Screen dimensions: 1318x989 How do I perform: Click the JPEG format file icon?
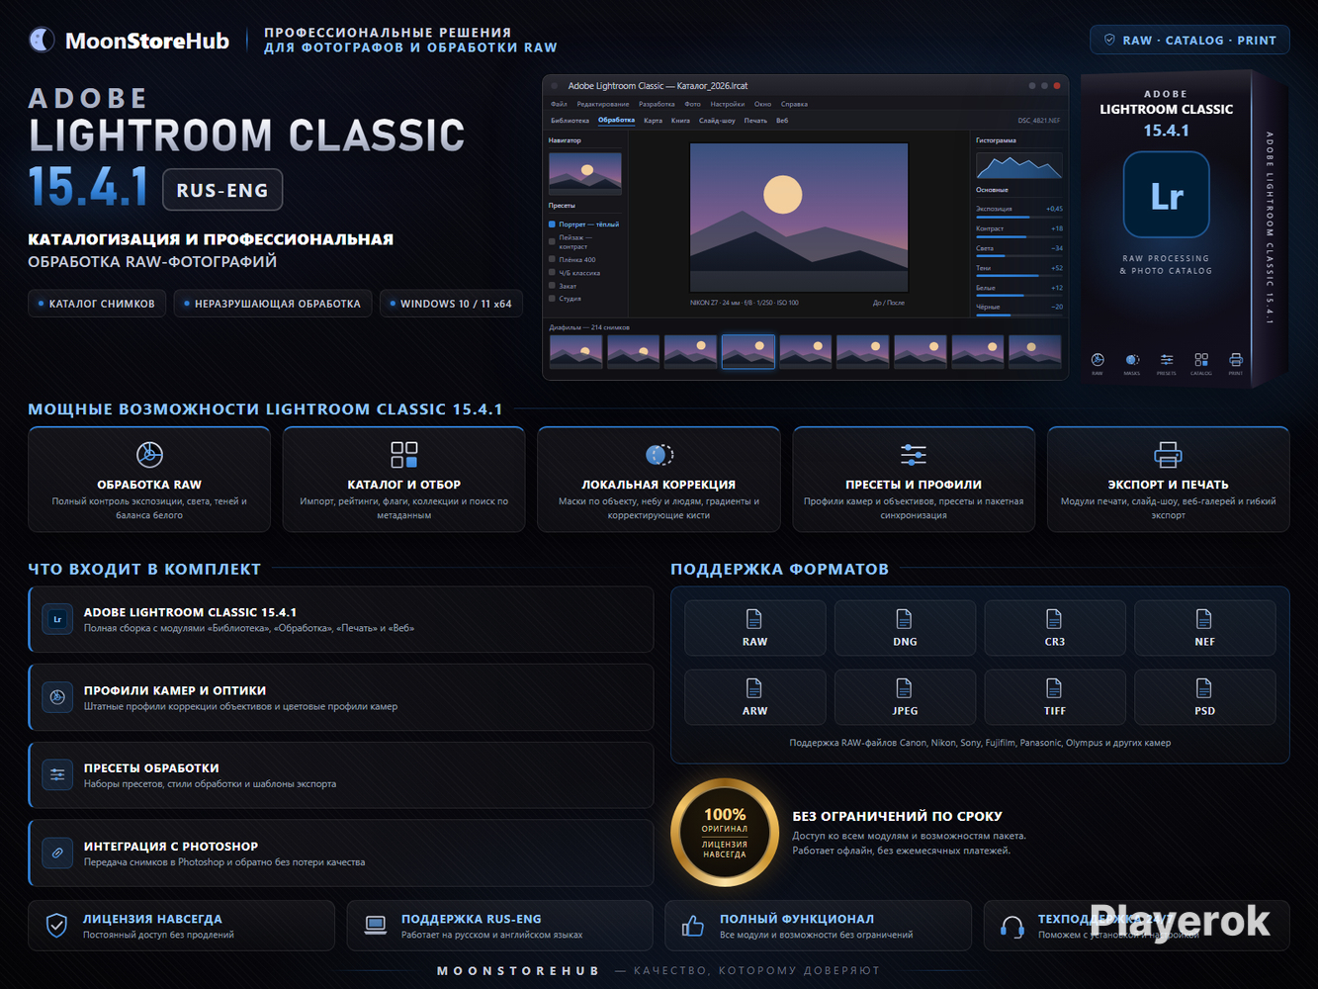pyautogui.click(x=905, y=688)
